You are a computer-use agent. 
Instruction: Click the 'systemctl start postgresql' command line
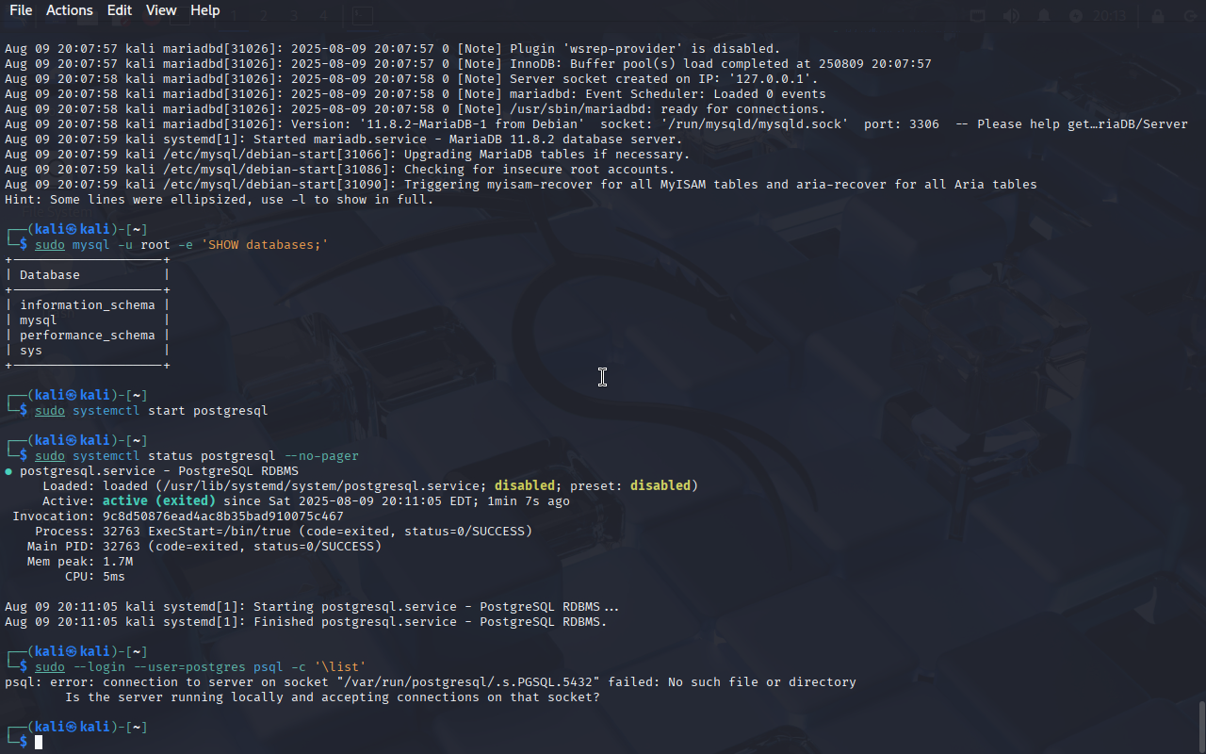point(152,411)
